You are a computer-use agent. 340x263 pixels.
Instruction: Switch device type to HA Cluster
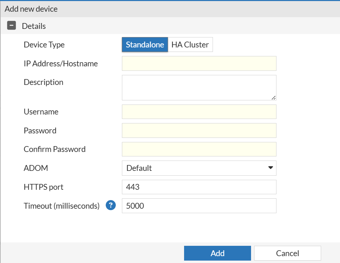point(190,45)
